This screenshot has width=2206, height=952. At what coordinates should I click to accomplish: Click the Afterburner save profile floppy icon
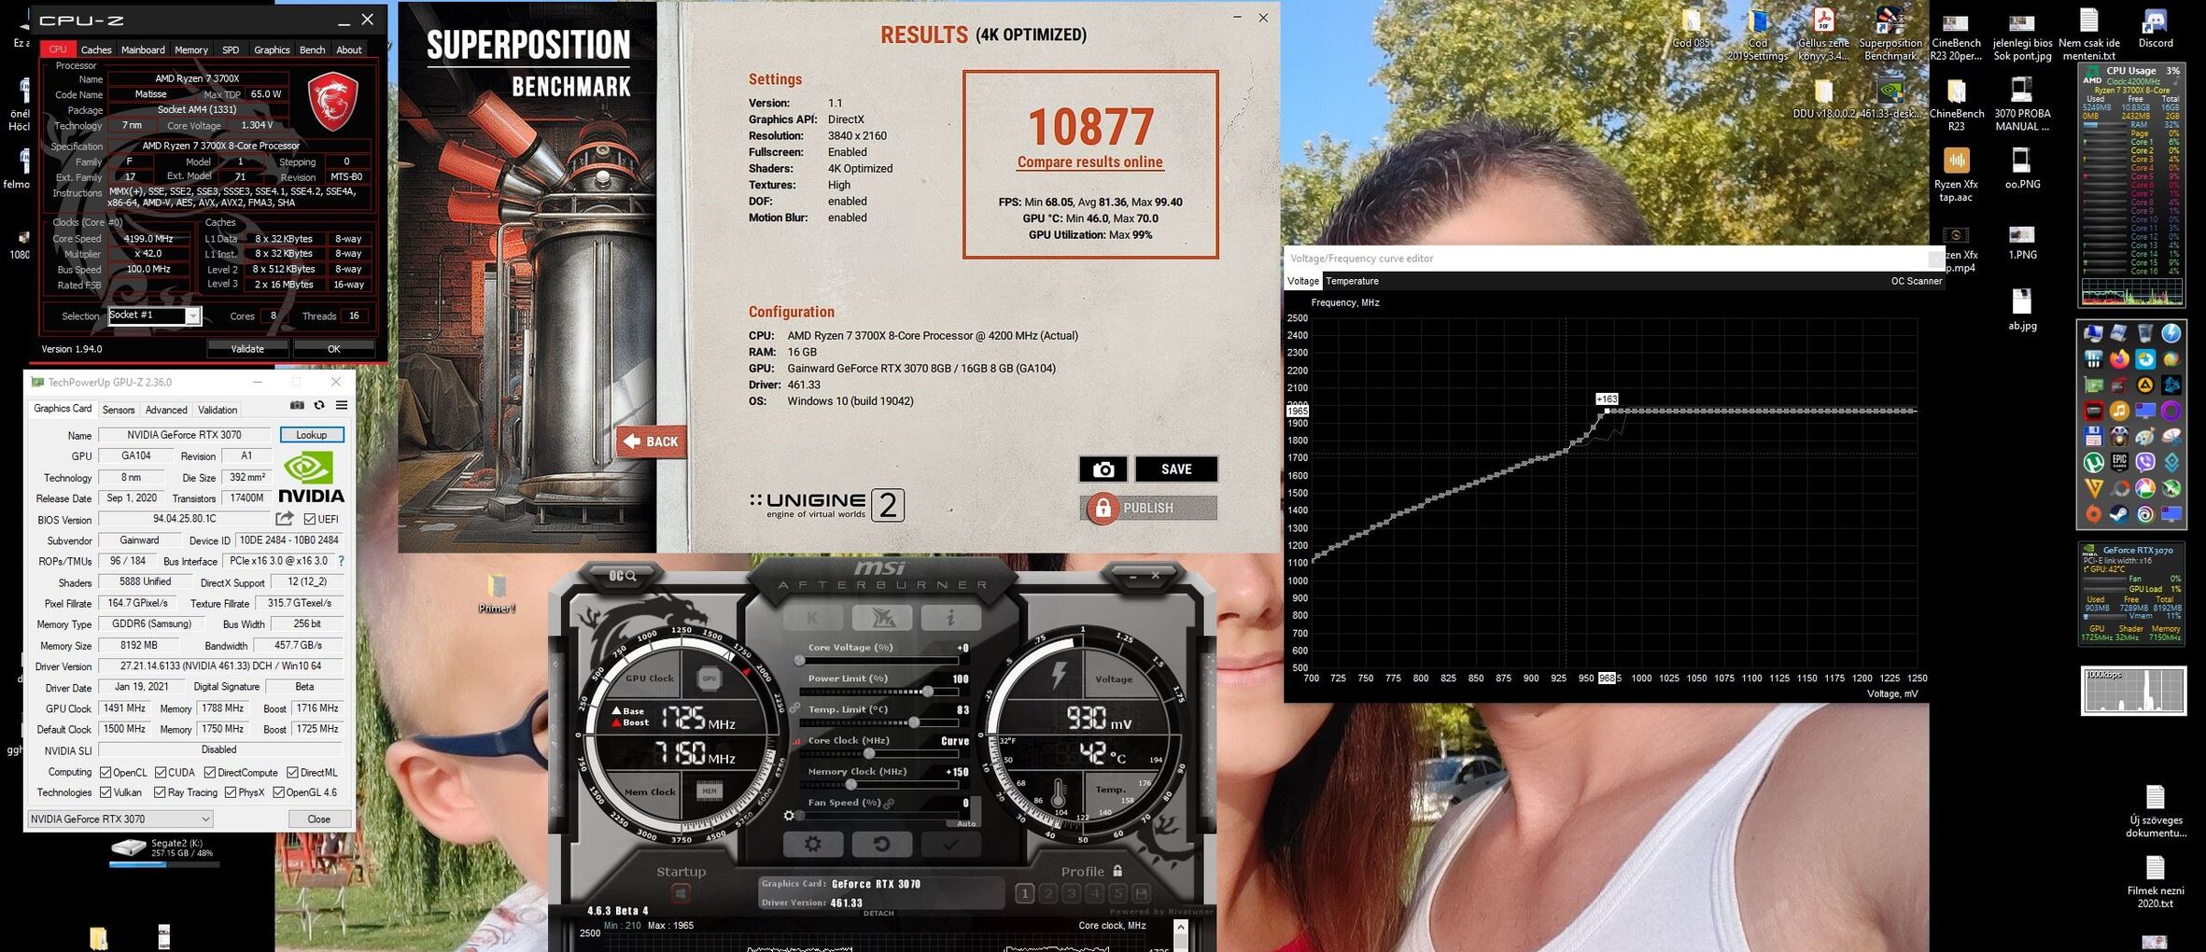click(x=1141, y=894)
